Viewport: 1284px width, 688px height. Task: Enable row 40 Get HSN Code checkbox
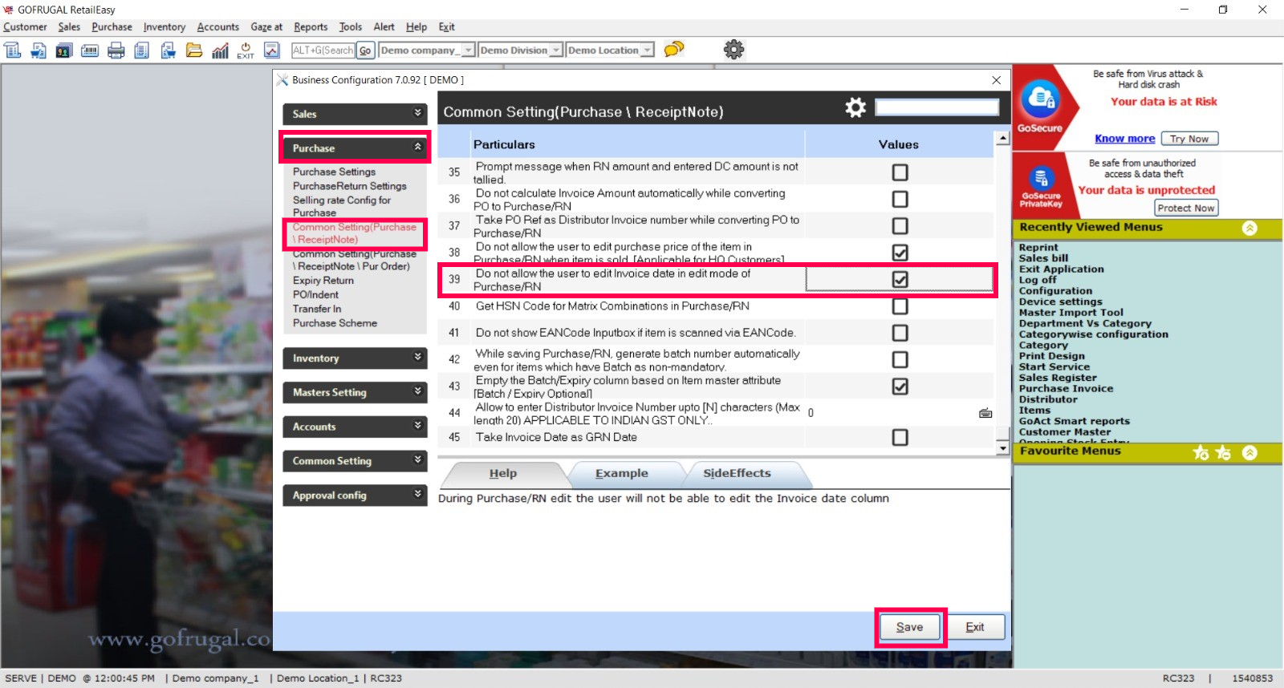coord(900,306)
